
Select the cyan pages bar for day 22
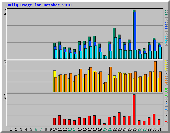116,48
